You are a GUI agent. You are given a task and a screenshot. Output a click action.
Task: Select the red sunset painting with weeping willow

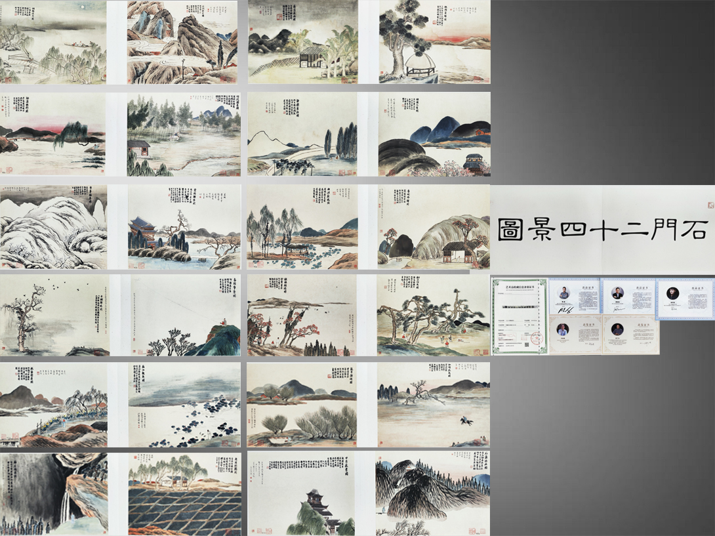click(x=52, y=134)
